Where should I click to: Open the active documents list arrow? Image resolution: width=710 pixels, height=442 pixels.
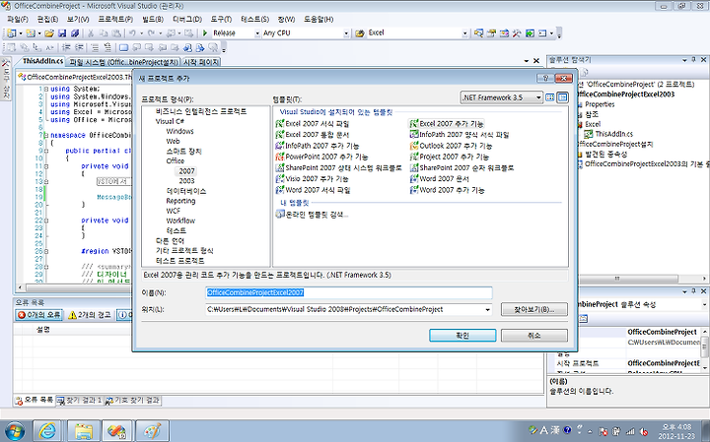click(x=527, y=61)
